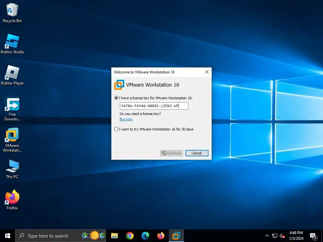Open the notification center icon

coord(313,236)
